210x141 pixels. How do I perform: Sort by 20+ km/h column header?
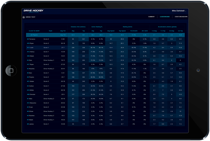(145, 31)
